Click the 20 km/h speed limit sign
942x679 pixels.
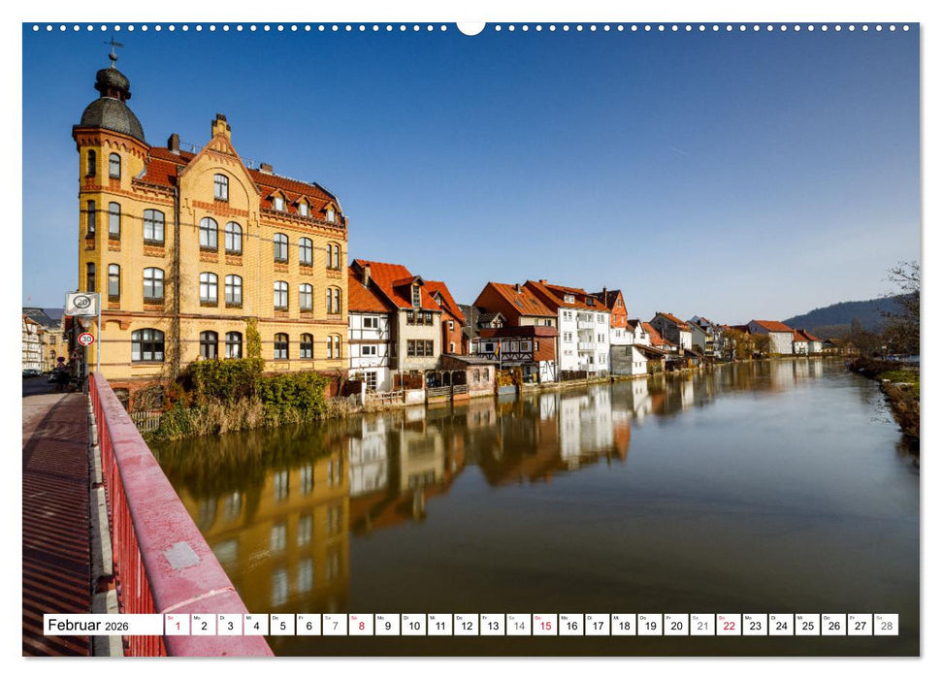(81, 302)
